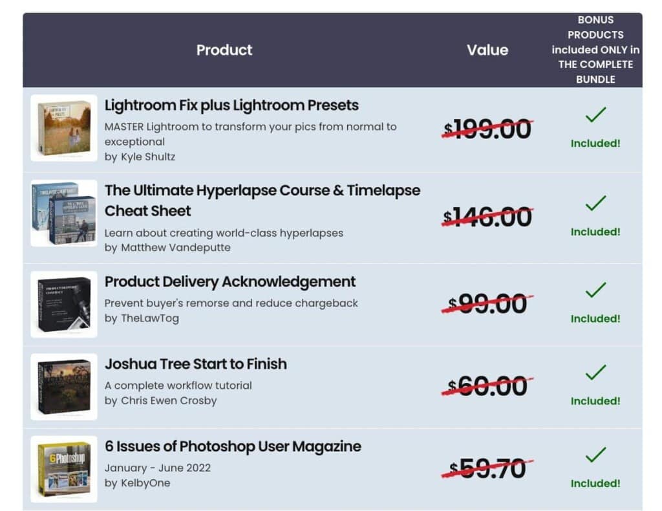662x511 pixels.
Task: Click the green checkmark for Product Delivery Acknowledgement
Action: coord(595,290)
